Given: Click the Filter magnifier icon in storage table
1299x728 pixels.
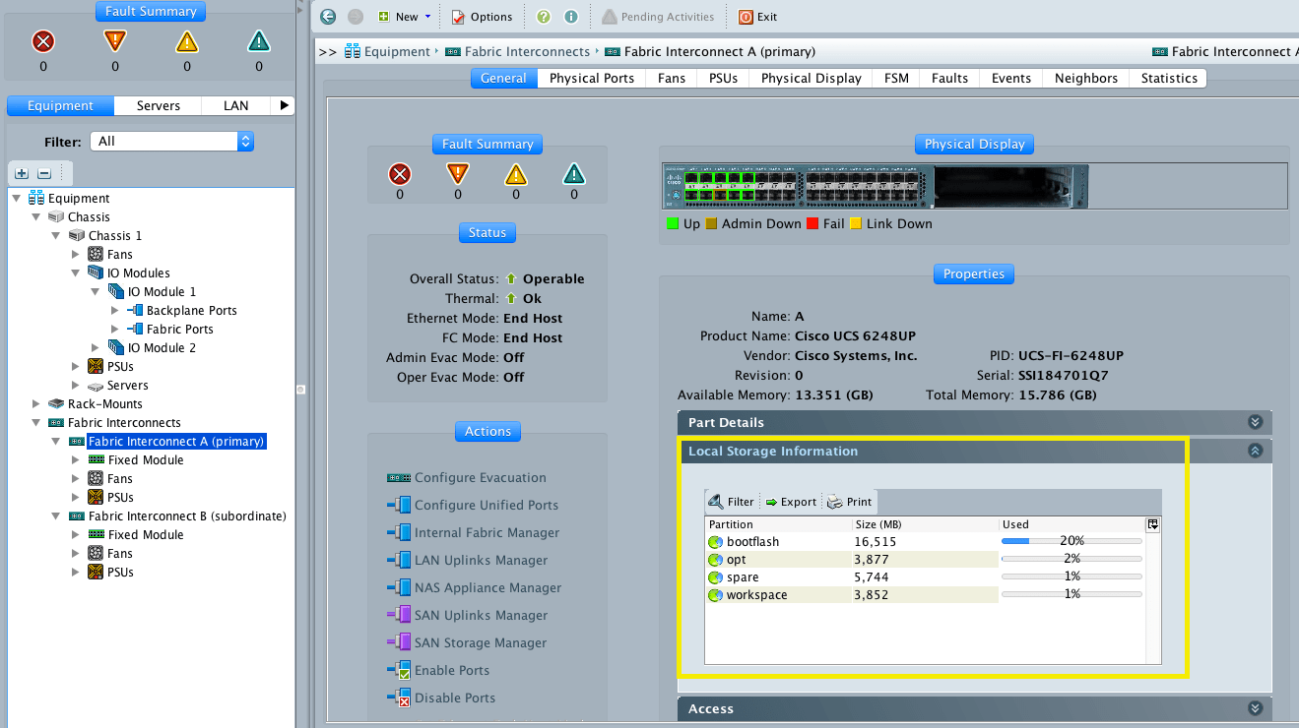Looking at the screenshot, I should (x=716, y=502).
